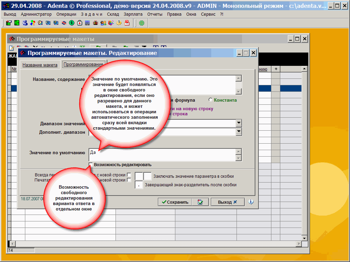Click the Выход button in dialog

(227, 202)
